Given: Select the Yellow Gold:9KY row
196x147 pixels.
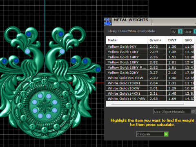Looking at the screenshot, I should [x=150, y=47].
